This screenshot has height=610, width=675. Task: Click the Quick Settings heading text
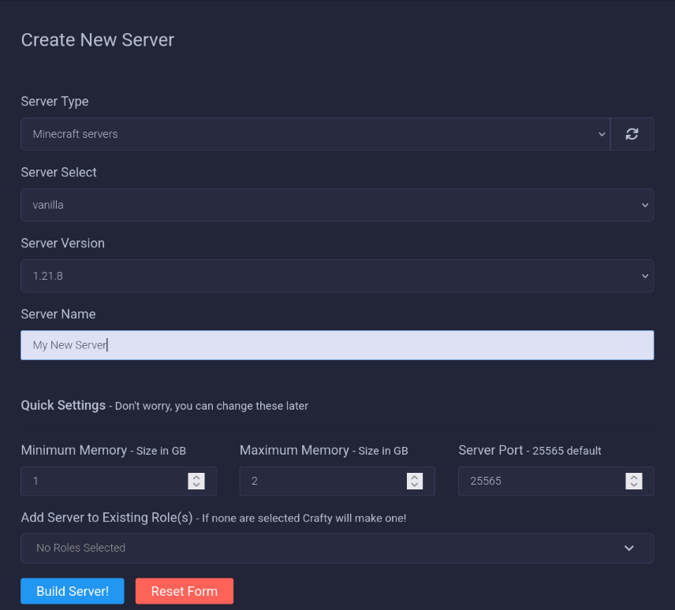tap(63, 405)
